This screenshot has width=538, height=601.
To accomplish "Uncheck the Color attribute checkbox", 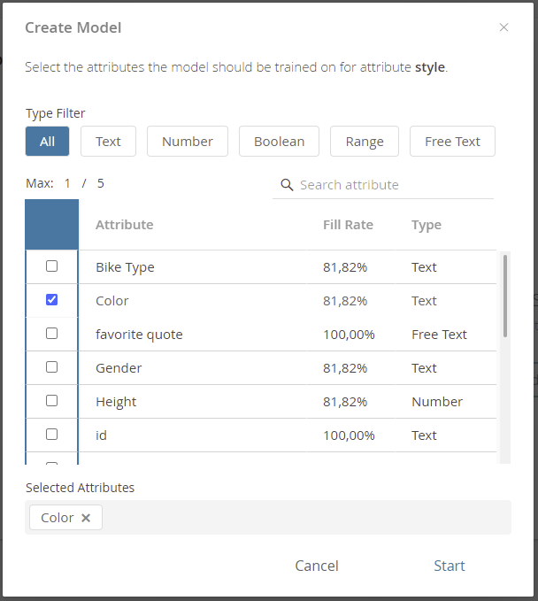I will tap(51, 300).
